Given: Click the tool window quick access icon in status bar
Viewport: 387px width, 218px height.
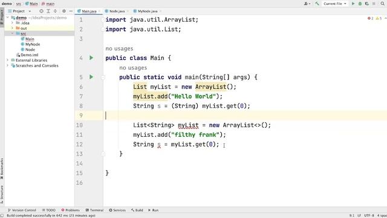Looking at the screenshot, I should pyautogui.click(x=2, y=216).
